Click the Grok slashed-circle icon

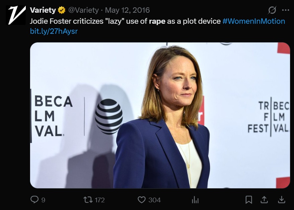272,10
